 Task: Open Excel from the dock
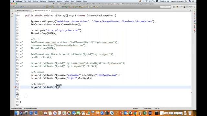pos(145,113)
